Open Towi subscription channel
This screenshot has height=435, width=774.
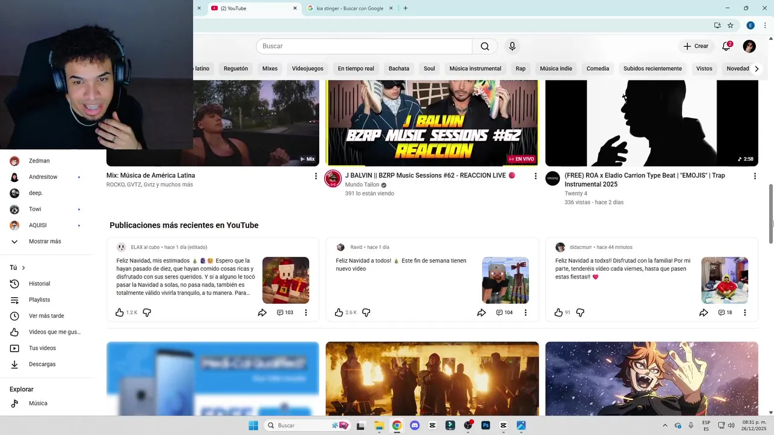click(35, 209)
